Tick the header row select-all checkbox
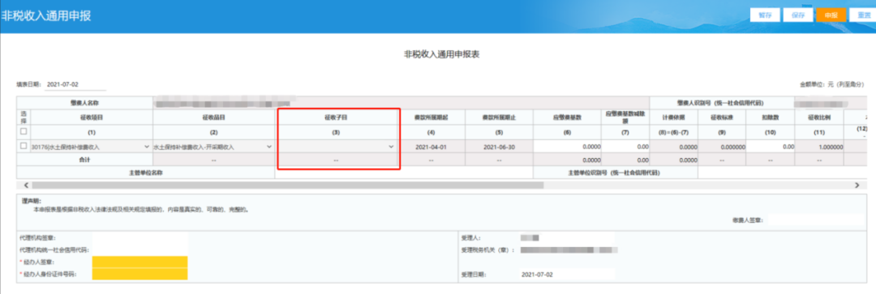876x294 pixels. click(x=23, y=132)
